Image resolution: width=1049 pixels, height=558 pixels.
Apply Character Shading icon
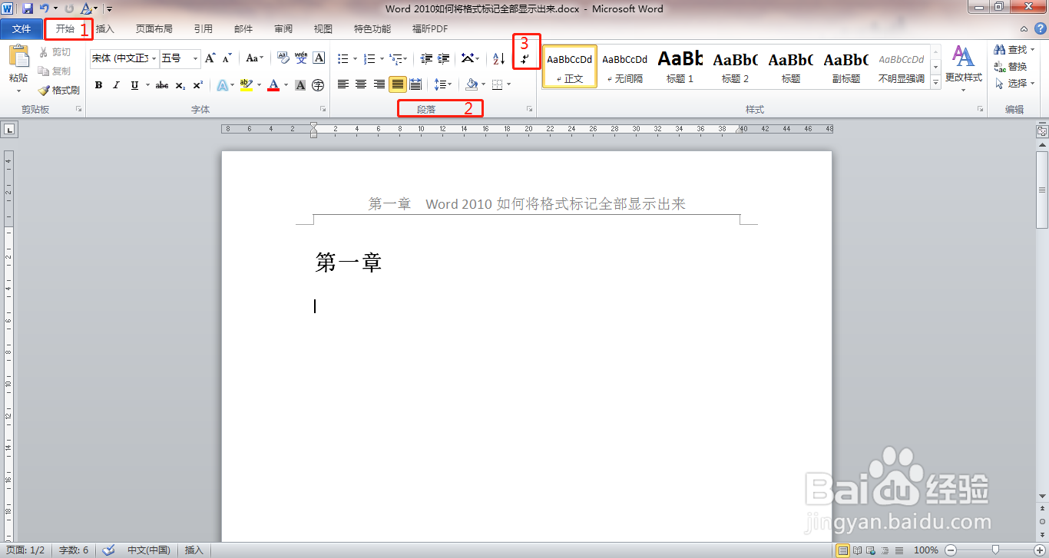pos(300,85)
